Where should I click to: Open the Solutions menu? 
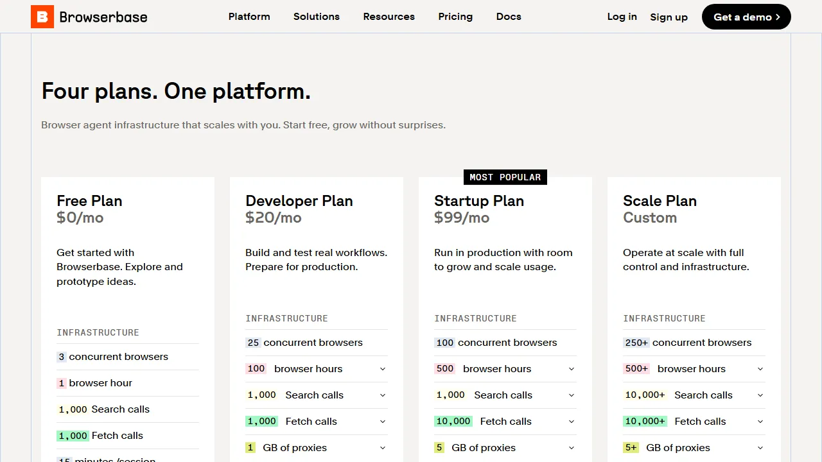(317, 17)
